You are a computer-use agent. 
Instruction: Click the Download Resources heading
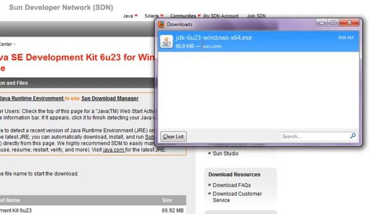point(234,174)
